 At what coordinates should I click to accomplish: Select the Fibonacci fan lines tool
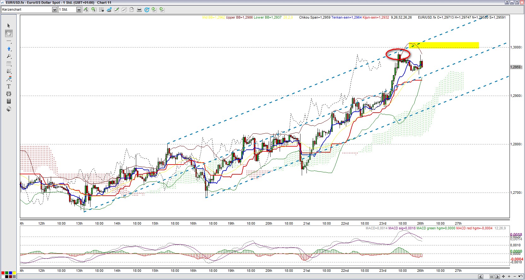tap(9, 71)
